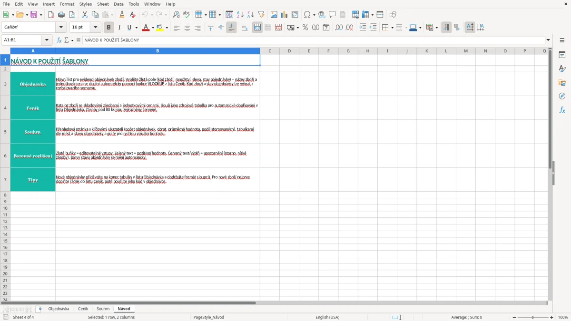Cut the selection with the scissors icon
571x321 pixels.
point(85,15)
